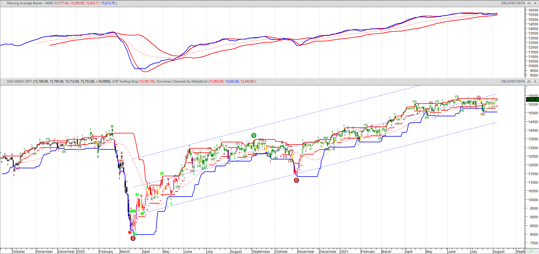Image resolution: width=539 pixels, height=254 pixels.
Task: Click the 'March' 2020 date axis label
Action: click(125, 252)
